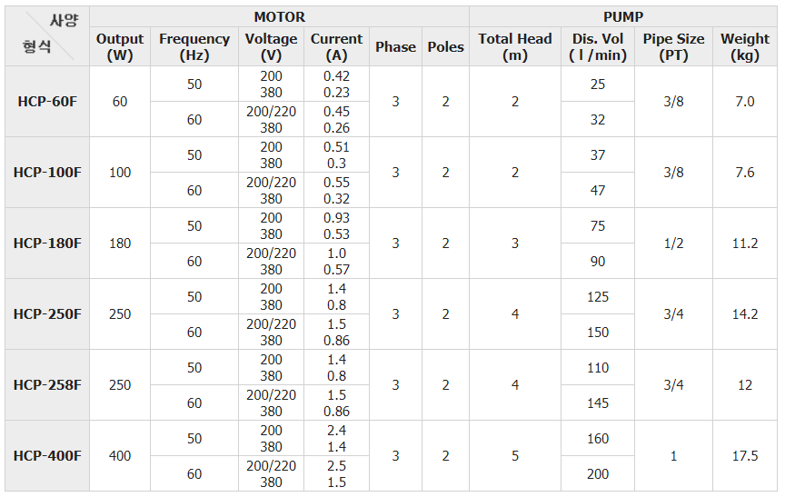Select the HCP-250F model cell

[47, 314]
